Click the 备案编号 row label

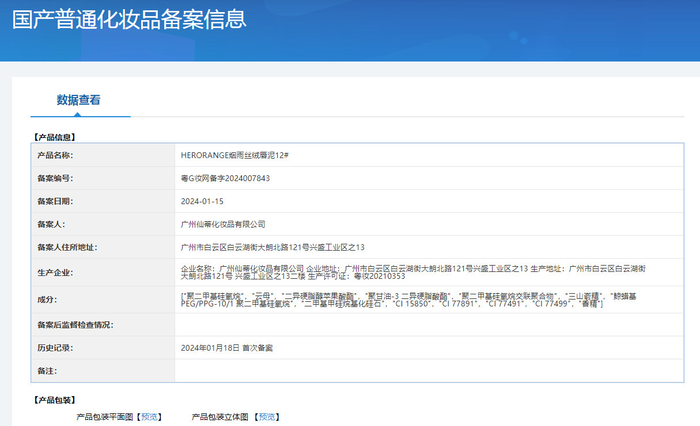pos(55,178)
